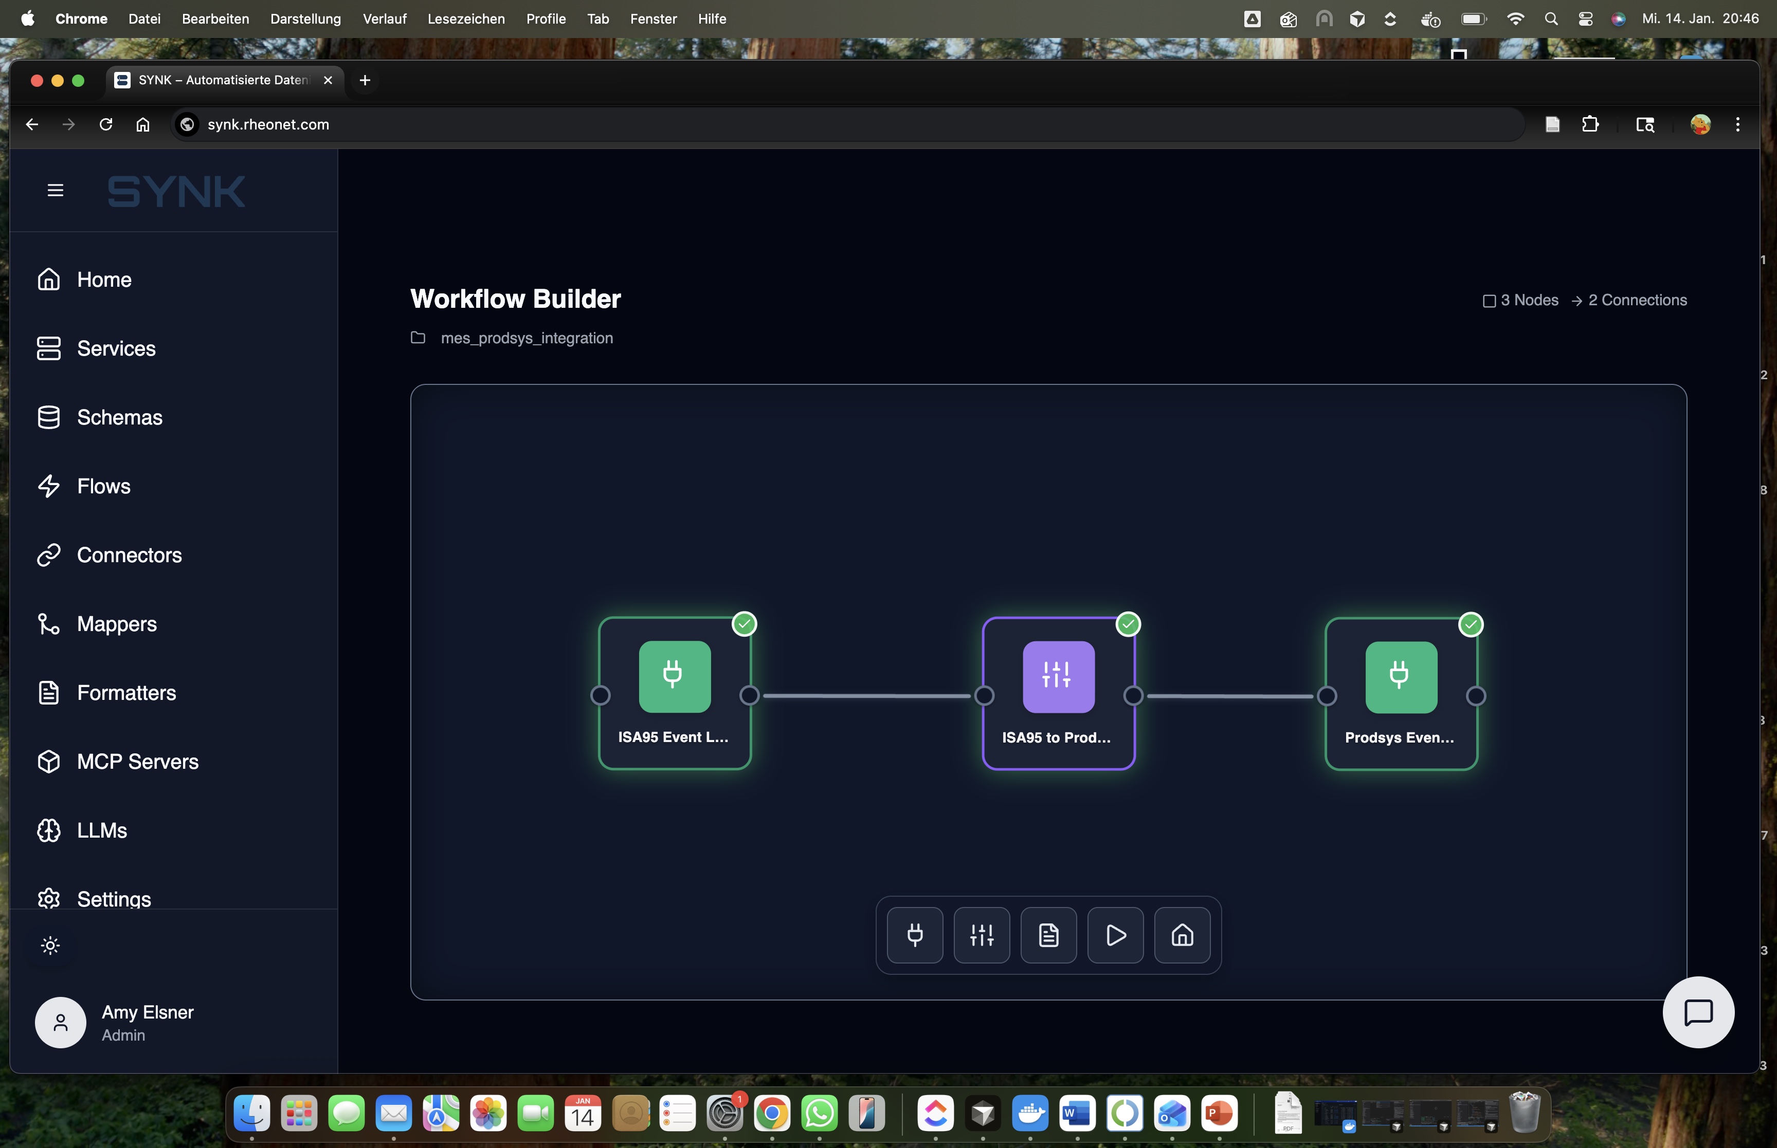The height and width of the screenshot is (1148, 1777).
Task: Select the Mappers icon in the sidebar
Action: (x=49, y=623)
